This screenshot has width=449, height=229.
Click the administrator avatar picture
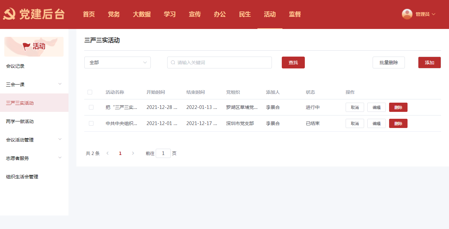(407, 14)
